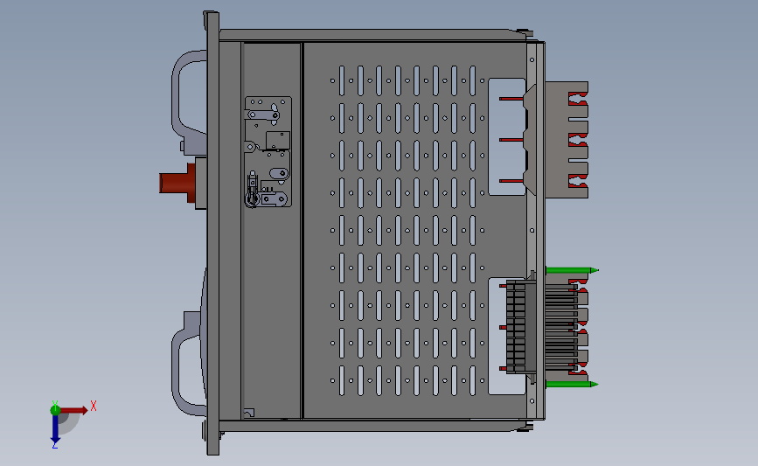Viewport: 758px width, 466px height.
Task: Select the tall front panel plate
Action: coord(212,233)
